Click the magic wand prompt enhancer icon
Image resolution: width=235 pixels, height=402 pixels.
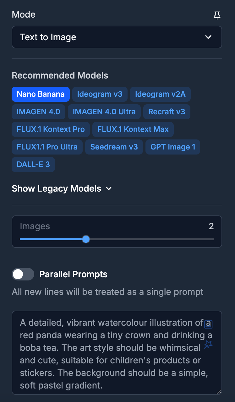tap(208, 345)
